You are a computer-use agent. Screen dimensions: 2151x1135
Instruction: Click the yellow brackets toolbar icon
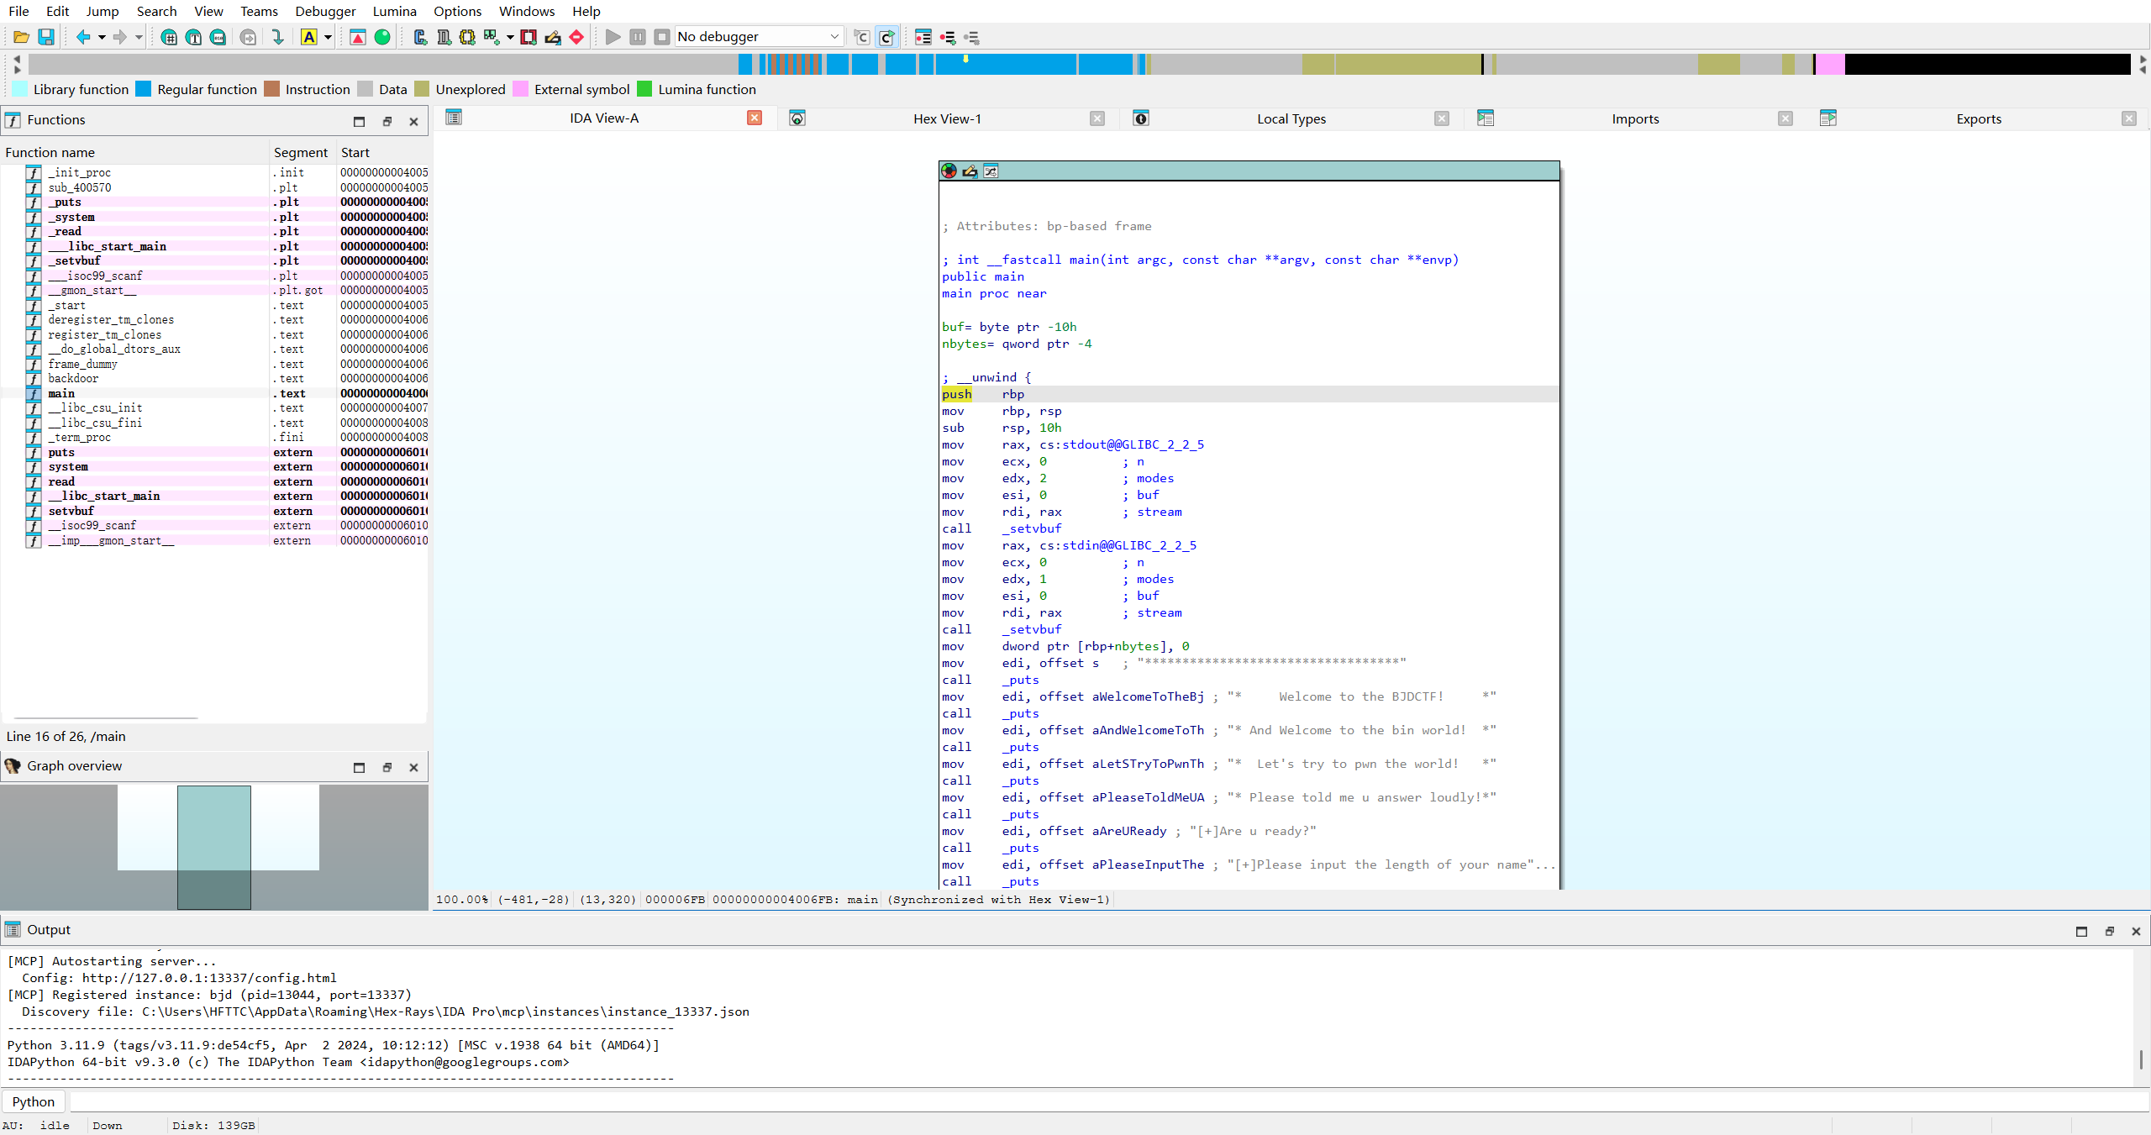467,37
